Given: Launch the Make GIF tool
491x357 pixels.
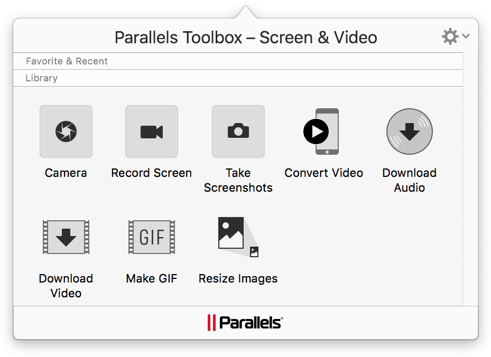Looking at the screenshot, I should click(x=152, y=237).
